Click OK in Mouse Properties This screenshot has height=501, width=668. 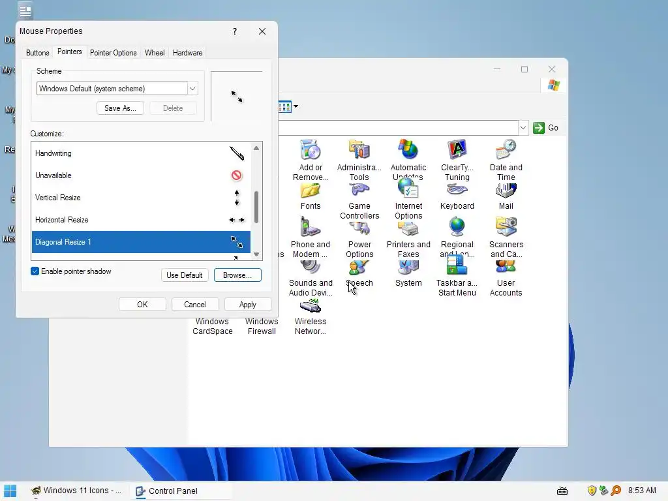(x=142, y=305)
